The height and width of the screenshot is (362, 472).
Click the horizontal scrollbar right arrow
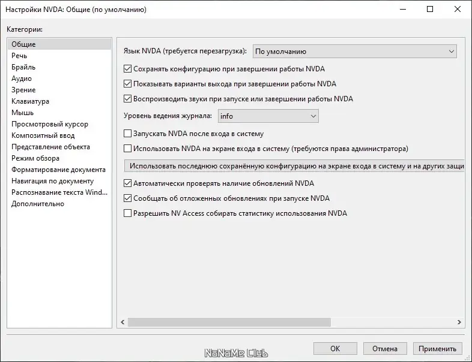tap(459, 322)
